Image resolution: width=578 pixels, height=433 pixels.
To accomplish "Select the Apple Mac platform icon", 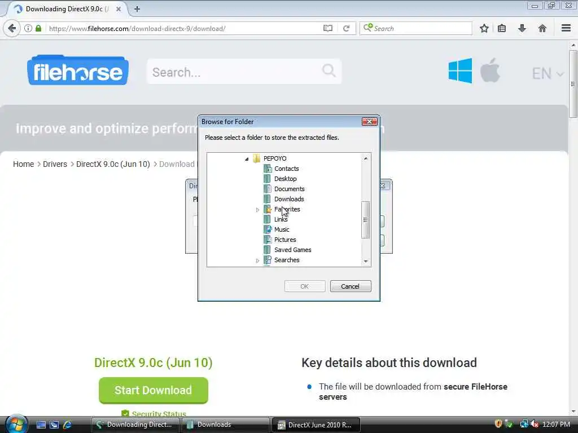I will pyautogui.click(x=490, y=70).
